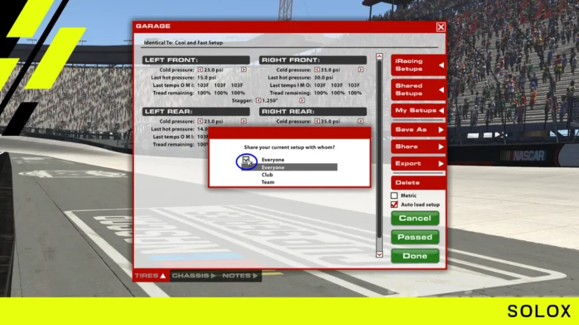Increase Left Front cold pressure

244,69
